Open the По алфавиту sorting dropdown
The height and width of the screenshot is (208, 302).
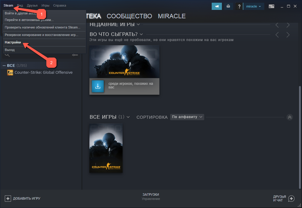[187, 117]
